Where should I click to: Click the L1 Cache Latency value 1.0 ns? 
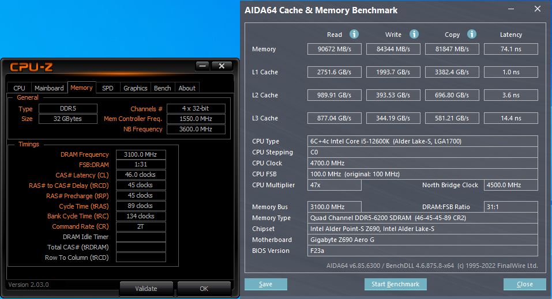tap(511, 72)
